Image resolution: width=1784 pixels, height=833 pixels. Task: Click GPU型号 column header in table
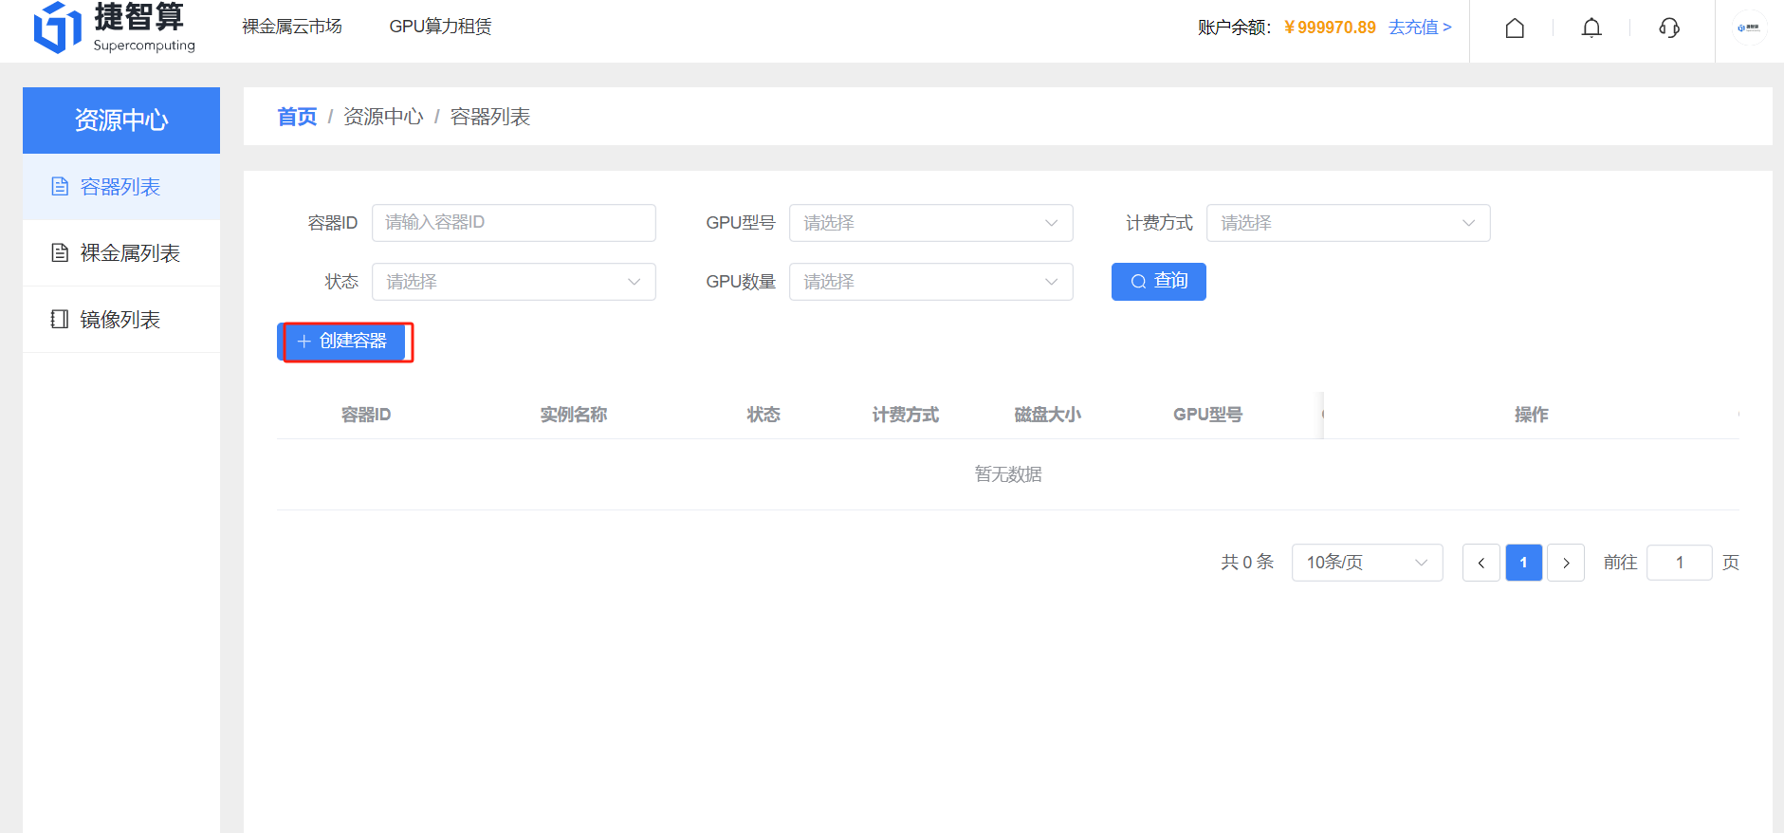click(1207, 415)
